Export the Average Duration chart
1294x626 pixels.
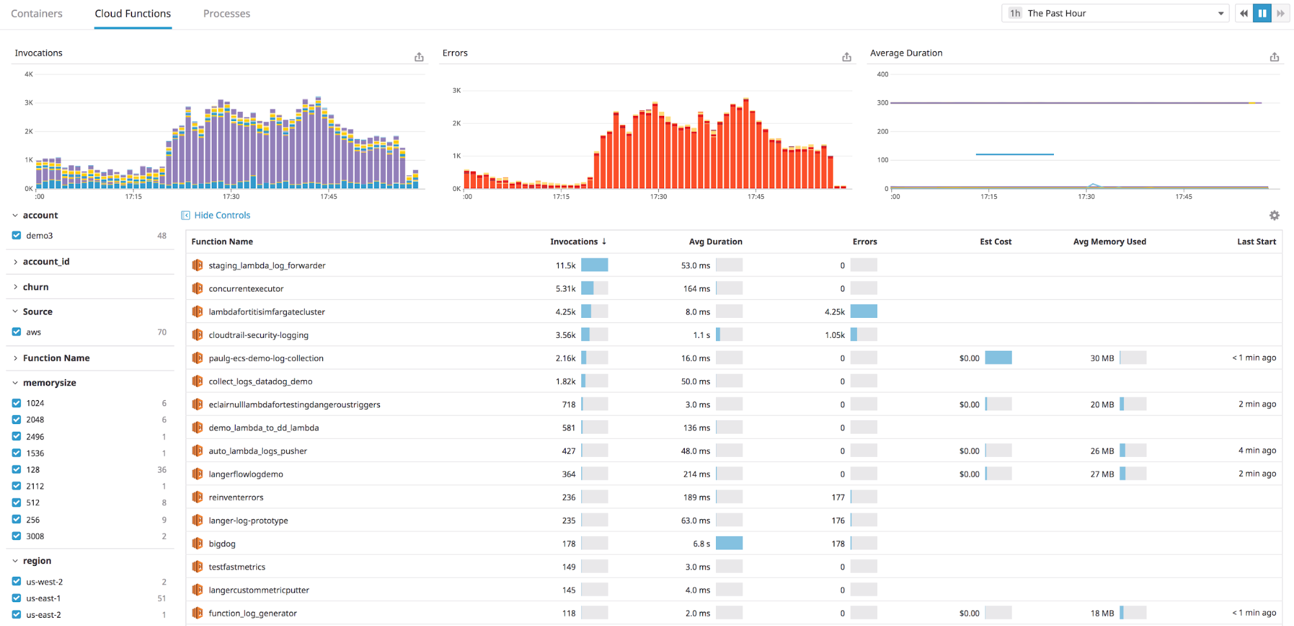(1275, 57)
